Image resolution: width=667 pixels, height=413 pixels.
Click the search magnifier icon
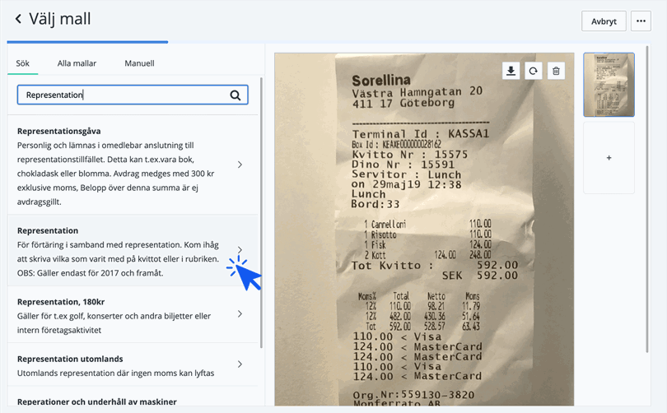point(236,95)
